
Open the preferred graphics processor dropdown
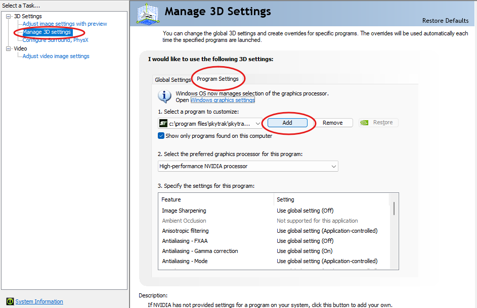pos(333,166)
